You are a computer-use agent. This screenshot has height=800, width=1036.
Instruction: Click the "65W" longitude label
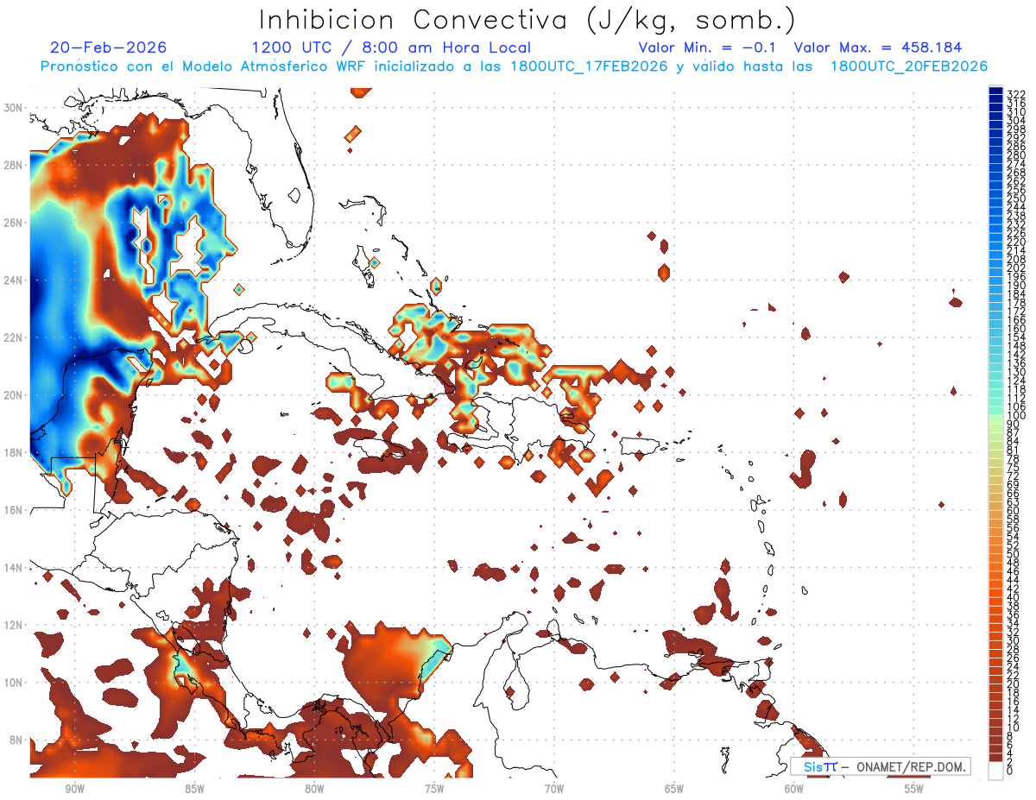coord(674,789)
